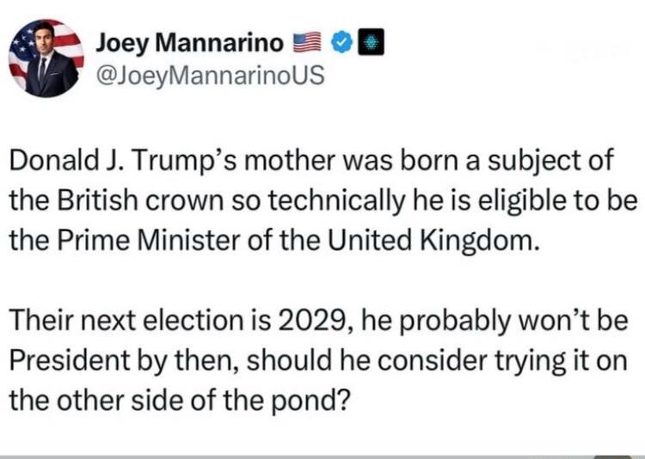
Task: Click the blue verified checkmark badge
Action: point(341,42)
